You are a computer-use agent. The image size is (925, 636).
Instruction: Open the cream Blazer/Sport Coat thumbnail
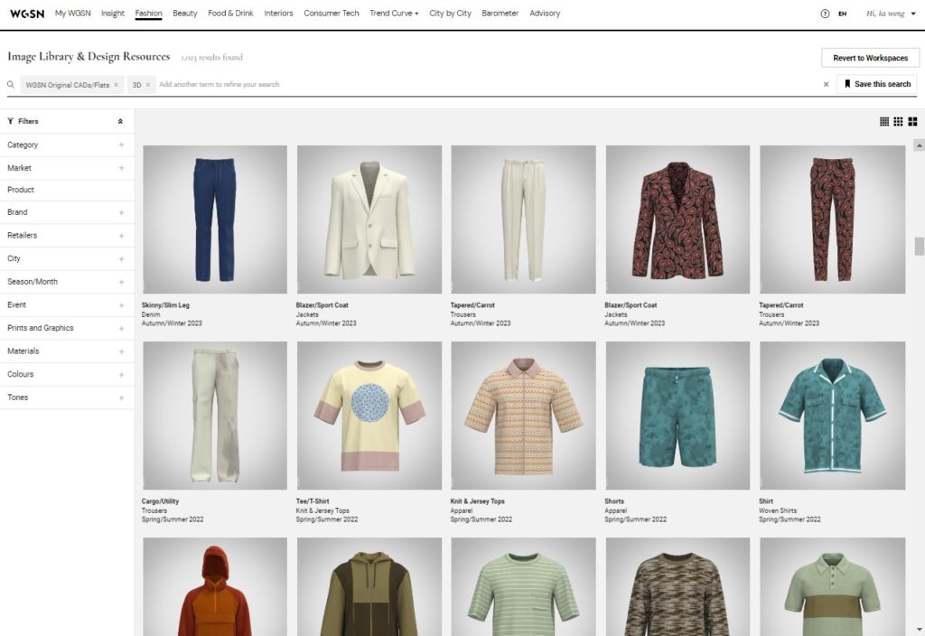point(369,220)
